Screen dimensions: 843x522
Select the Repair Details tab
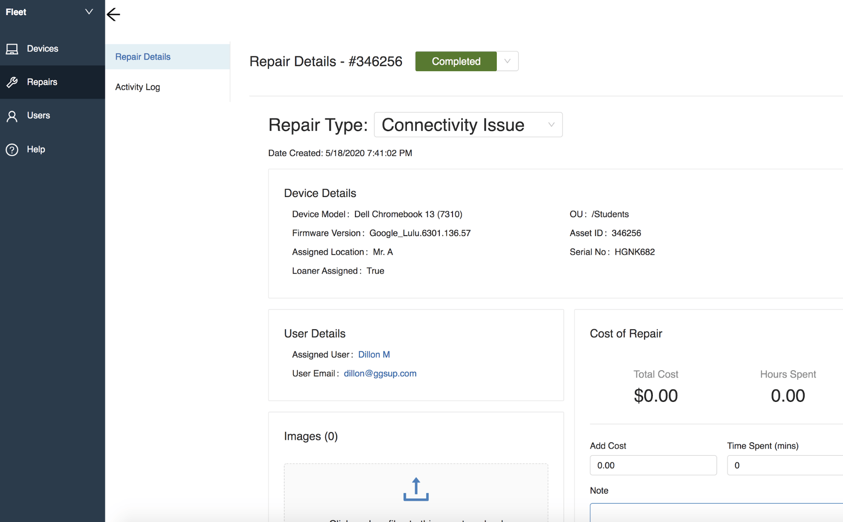pos(167,57)
